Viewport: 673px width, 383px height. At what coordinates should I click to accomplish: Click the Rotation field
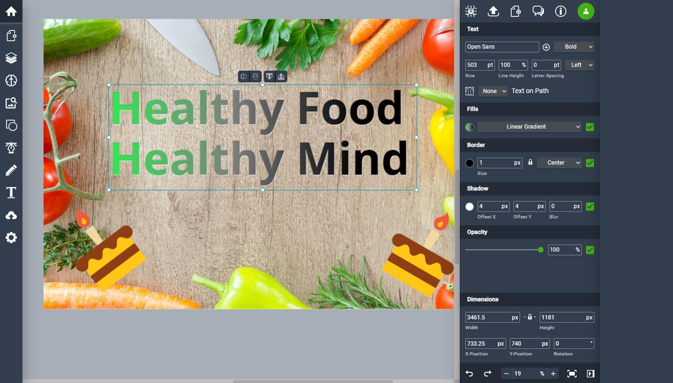point(574,343)
